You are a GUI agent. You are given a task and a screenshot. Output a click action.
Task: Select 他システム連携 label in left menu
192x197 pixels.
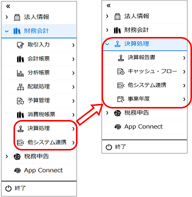point(47,142)
